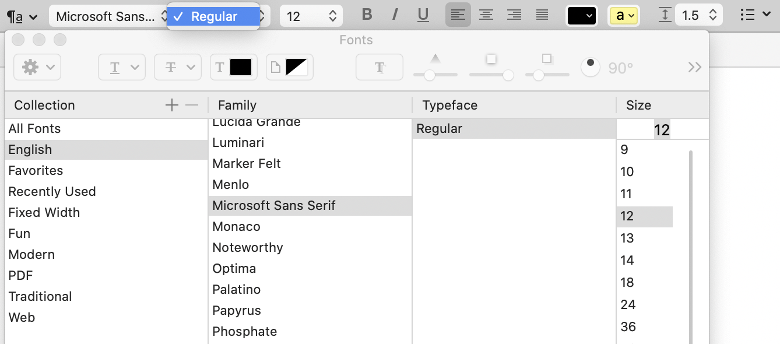Open the Microsoft Sans font family popup
Image resolution: width=780 pixels, height=344 pixels.
point(108,16)
